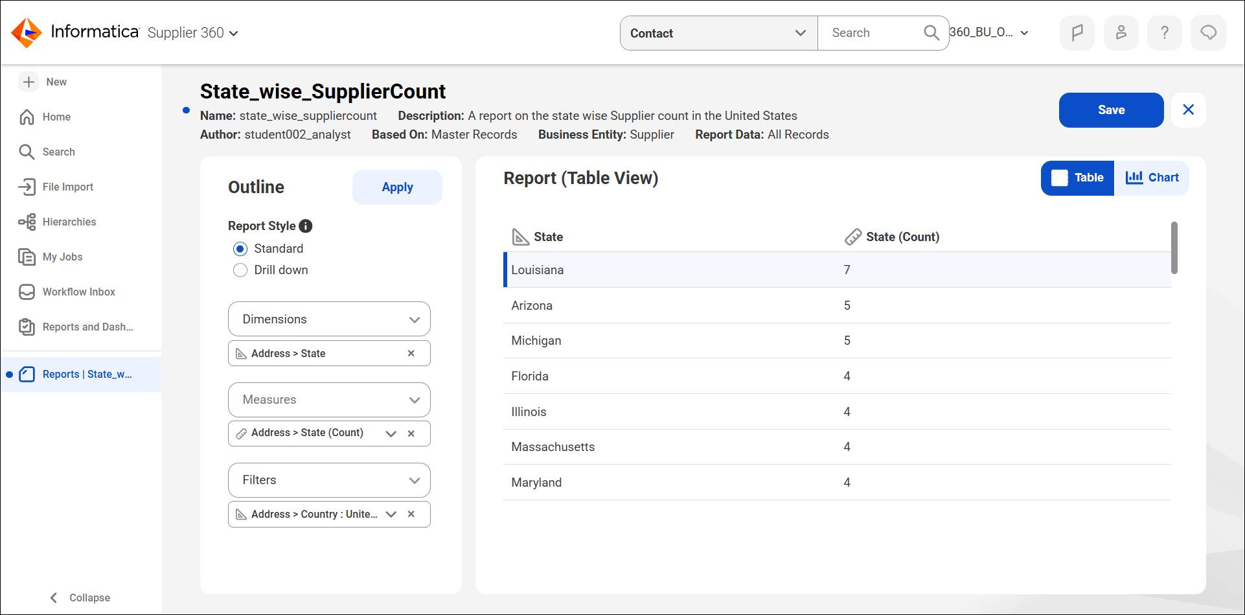
Task: Click the Apply button in Outline
Action: pos(397,187)
